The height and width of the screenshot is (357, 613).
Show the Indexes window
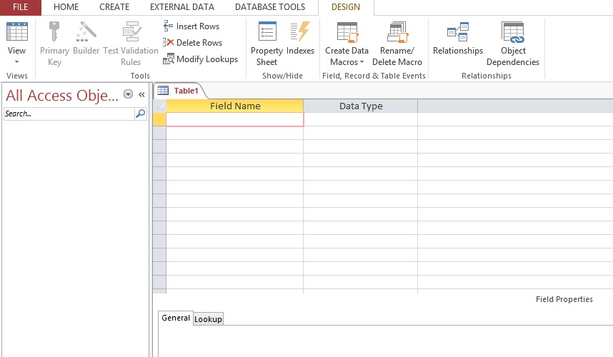click(x=300, y=39)
